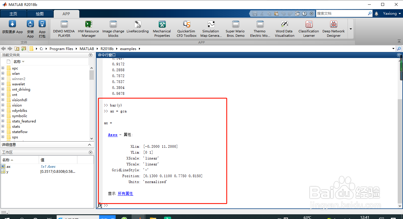Expand the apps gallery dropdown arrow
Viewport: 403px width, 219px height.
tap(351, 29)
